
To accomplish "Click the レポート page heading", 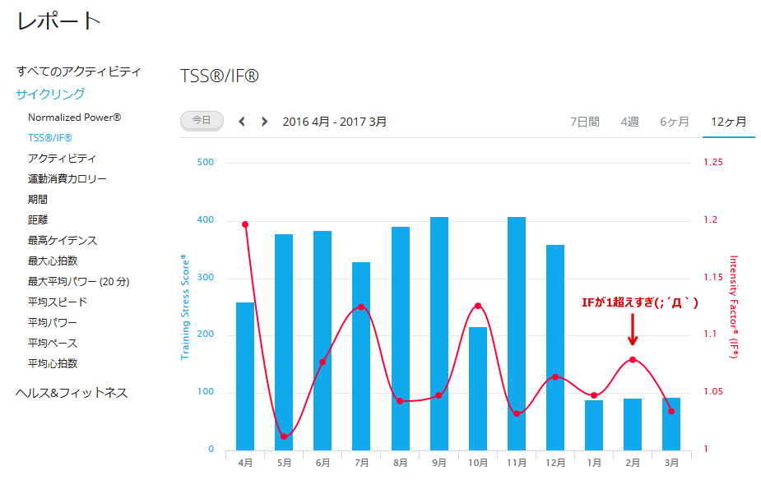I will pyautogui.click(x=59, y=21).
